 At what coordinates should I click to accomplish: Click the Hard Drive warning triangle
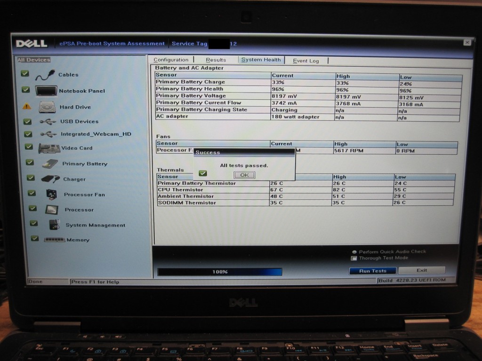tap(27, 107)
